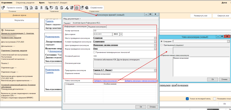Open the Результаты tab

pos(20,20)
